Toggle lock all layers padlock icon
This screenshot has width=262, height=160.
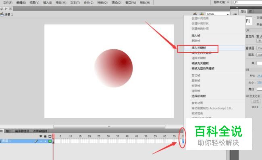click(x=45, y=136)
